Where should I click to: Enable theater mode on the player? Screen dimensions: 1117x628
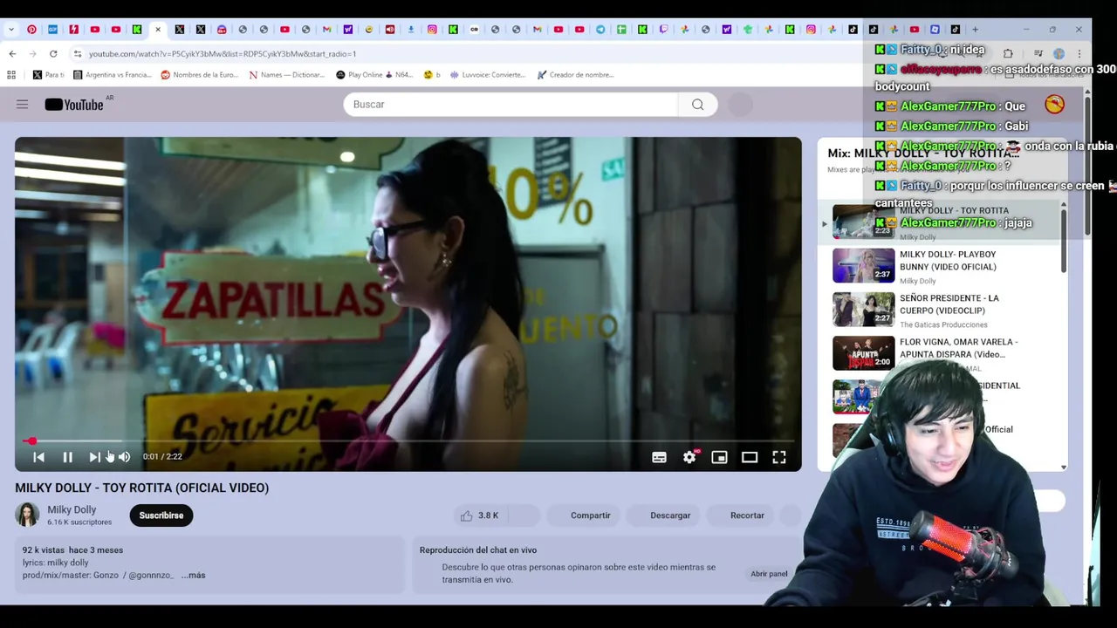click(x=750, y=457)
